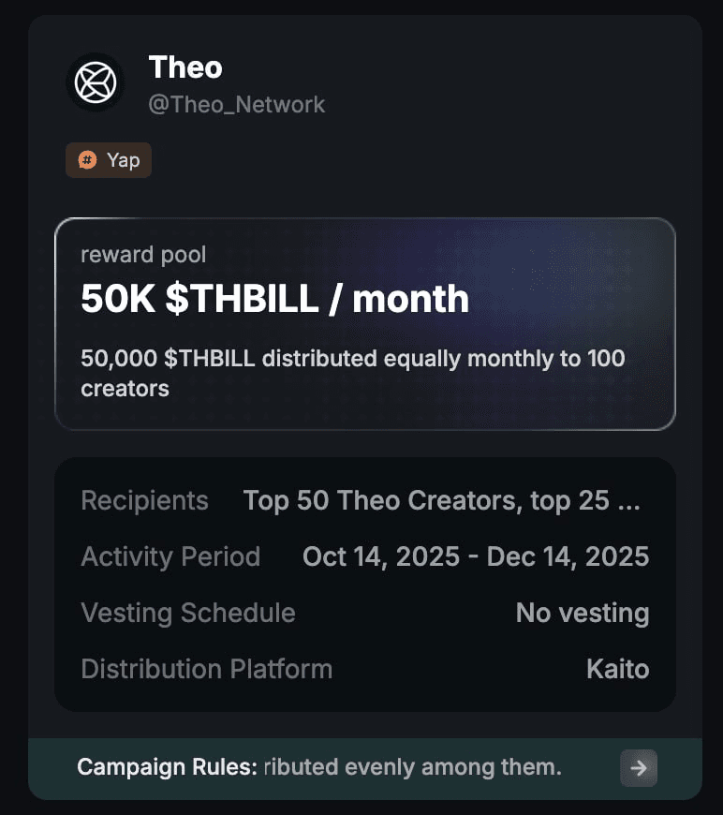Click the "Campaign Rules:" label
This screenshot has width=723, height=815.
click(166, 768)
